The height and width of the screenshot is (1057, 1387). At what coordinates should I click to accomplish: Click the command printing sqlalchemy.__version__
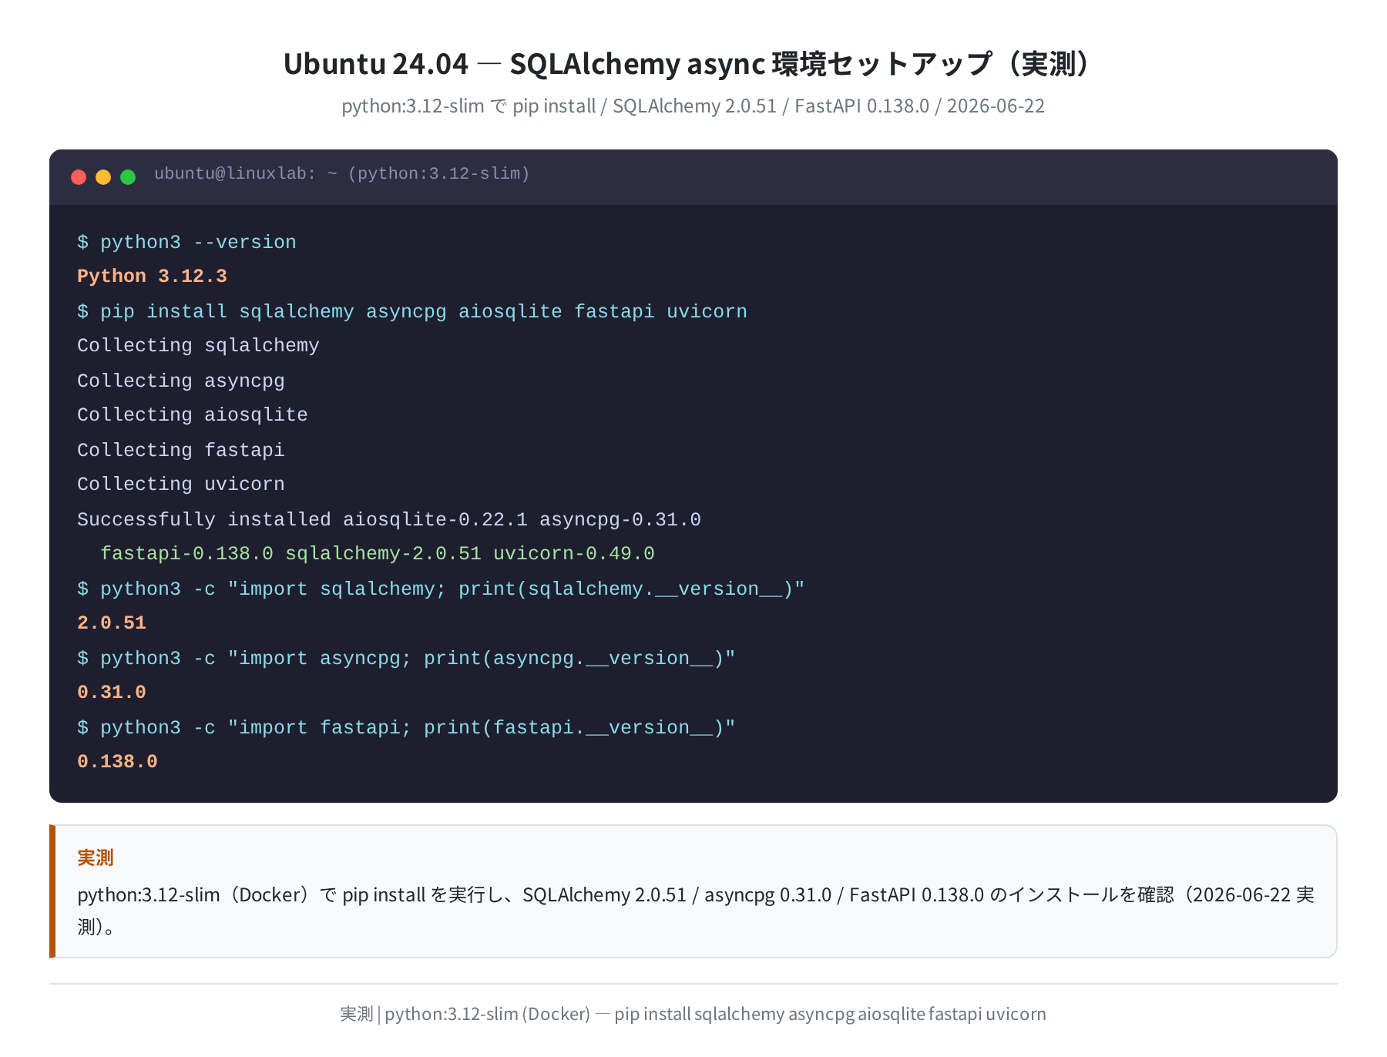[441, 589]
